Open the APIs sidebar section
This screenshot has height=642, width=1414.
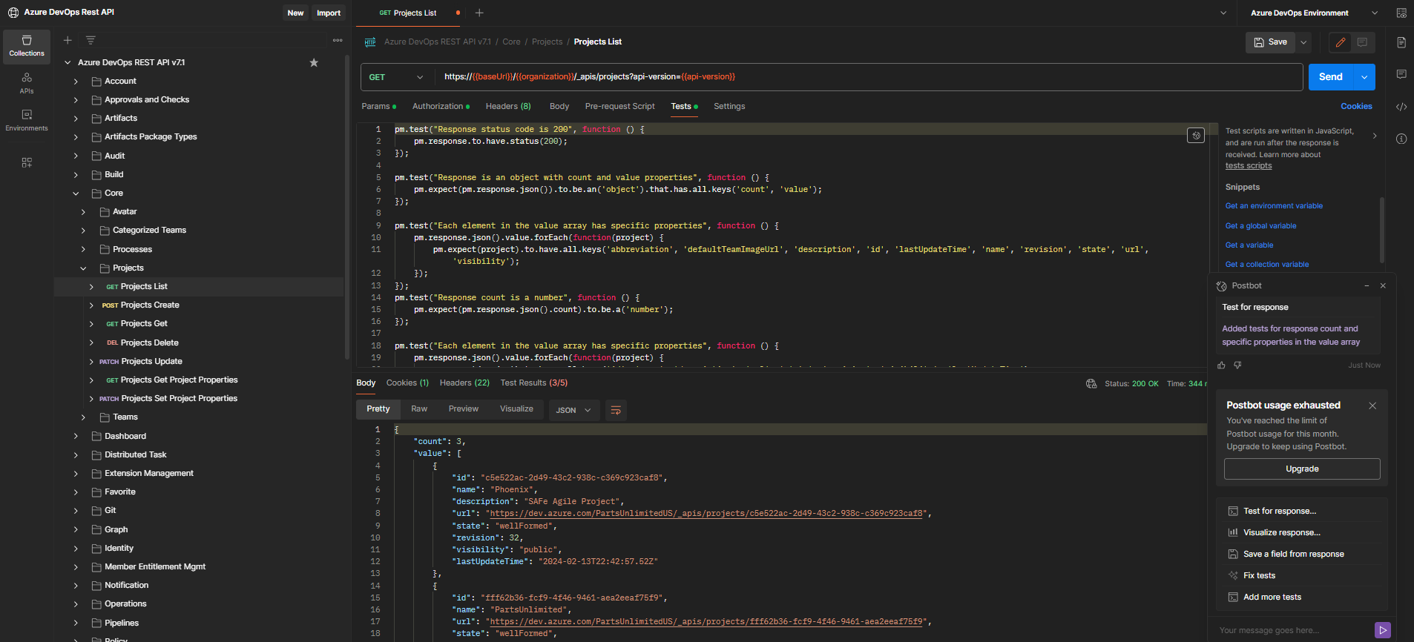(27, 83)
